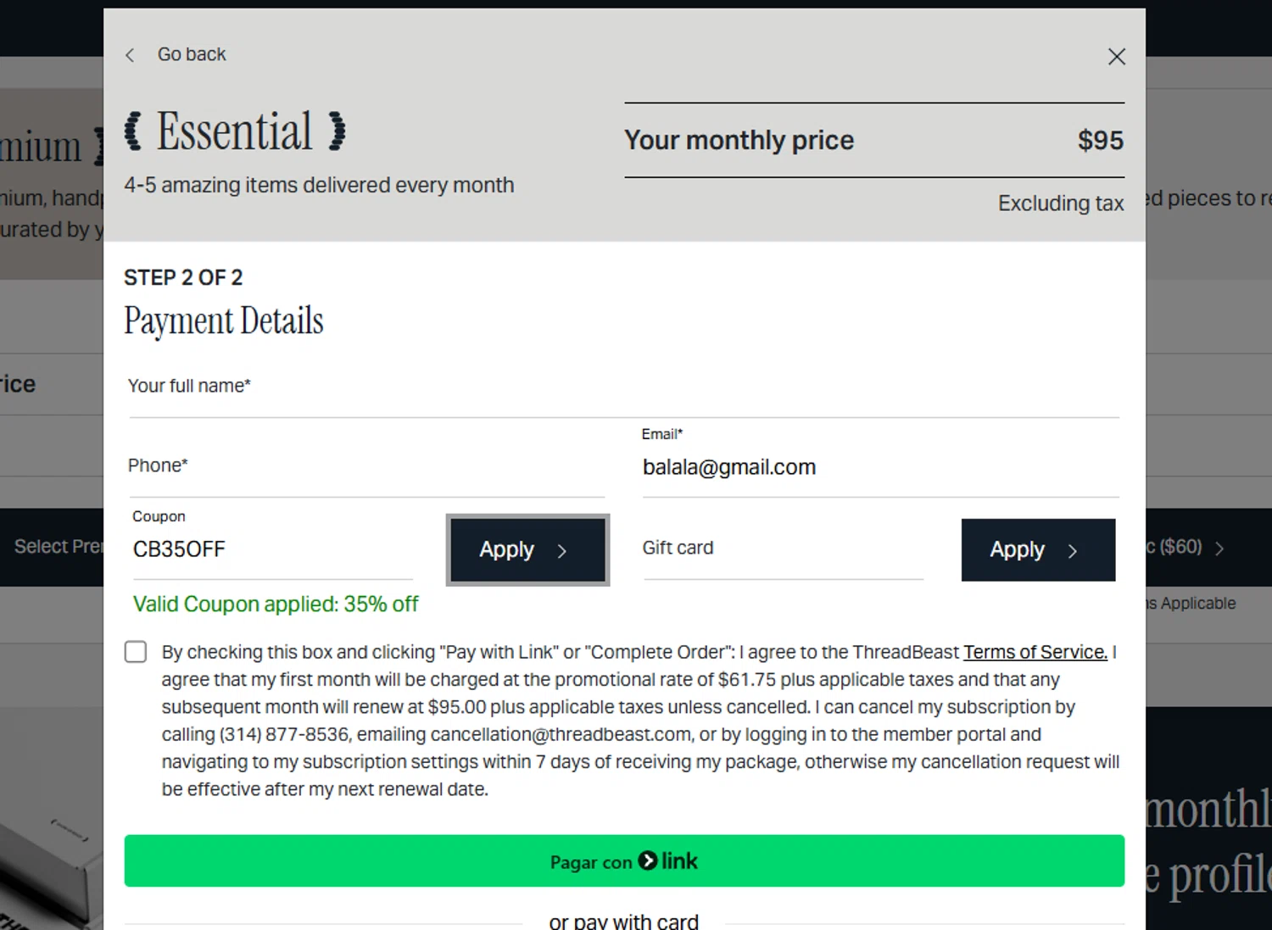Click the chevron beside ($60) in background
This screenshot has width=1272, height=930.
click(x=1219, y=549)
